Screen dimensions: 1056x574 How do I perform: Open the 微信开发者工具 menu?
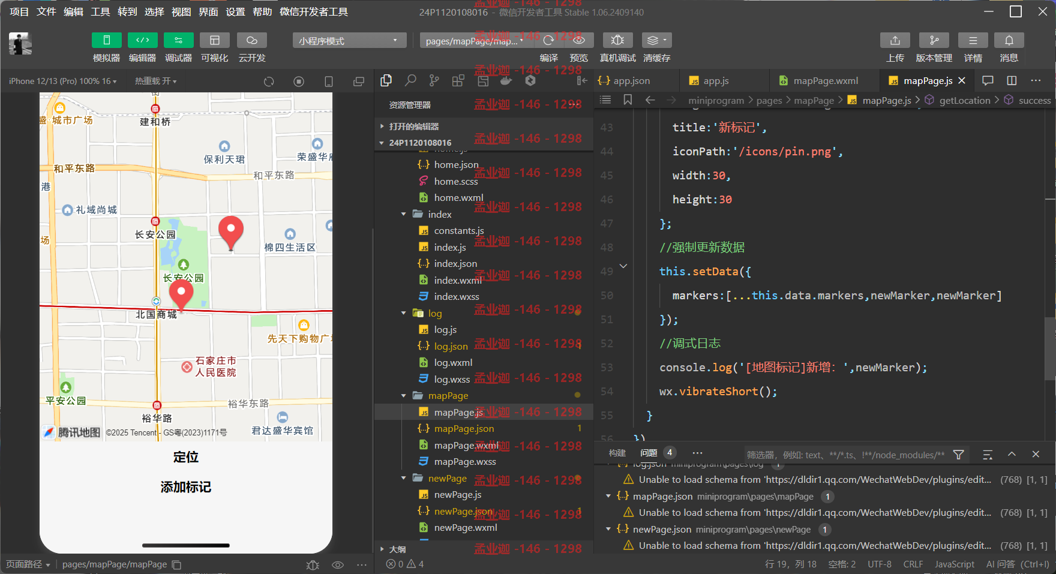tap(314, 12)
